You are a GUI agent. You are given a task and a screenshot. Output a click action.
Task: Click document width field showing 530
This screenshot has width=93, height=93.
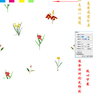(x=84, y=44)
